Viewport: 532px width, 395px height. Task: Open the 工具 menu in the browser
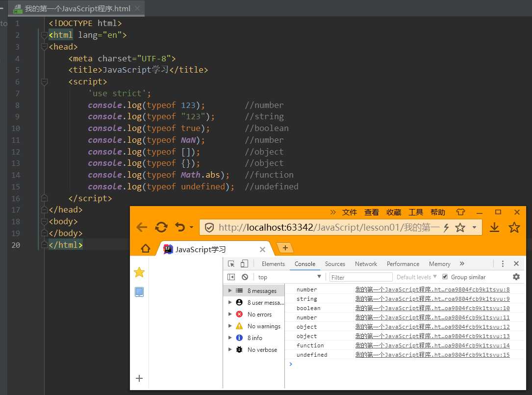[x=416, y=212]
